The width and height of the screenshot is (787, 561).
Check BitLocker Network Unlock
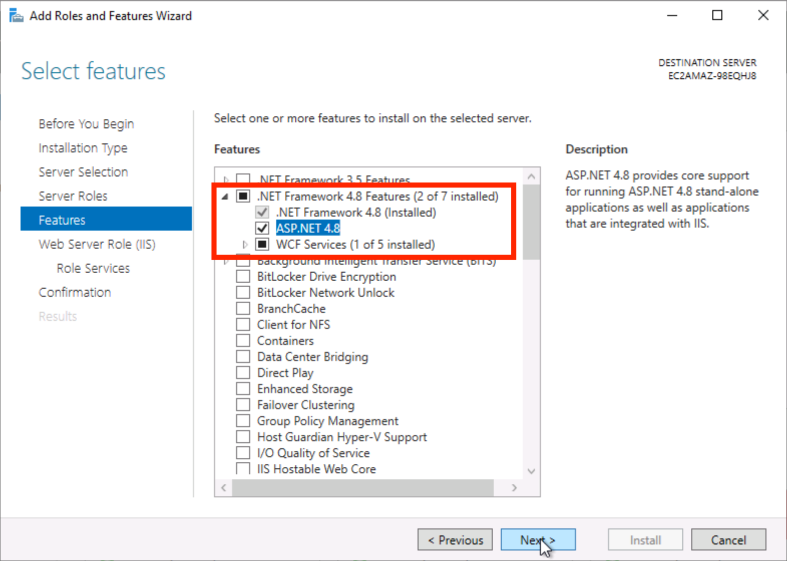[243, 292]
